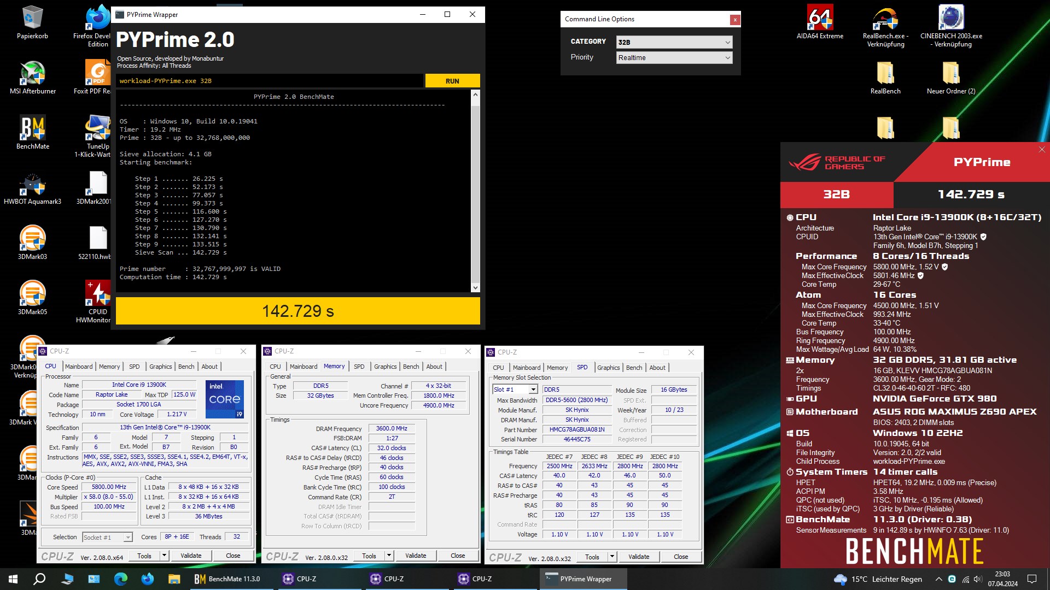Open the HWBOT Aquamark3 desktop icon
The width and height of the screenshot is (1050, 590).
click(x=32, y=188)
